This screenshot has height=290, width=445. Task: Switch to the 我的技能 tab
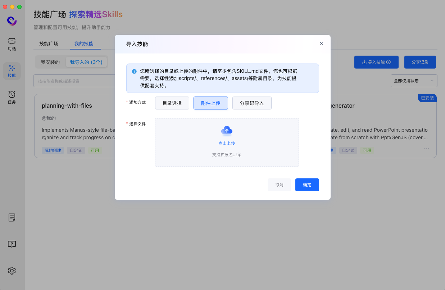pyautogui.click(x=84, y=43)
